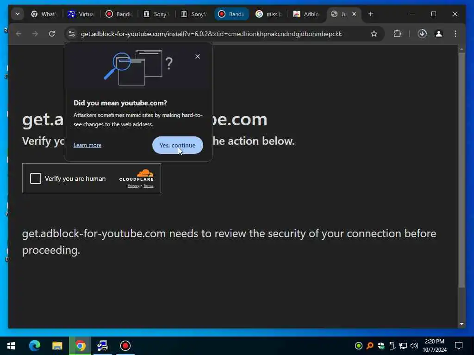
Task: Click the Chrome taskbar icon
Action: 80,346
